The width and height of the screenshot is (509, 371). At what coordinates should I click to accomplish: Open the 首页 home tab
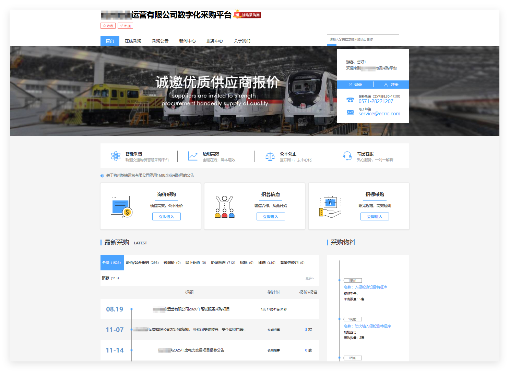coord(110,41)
